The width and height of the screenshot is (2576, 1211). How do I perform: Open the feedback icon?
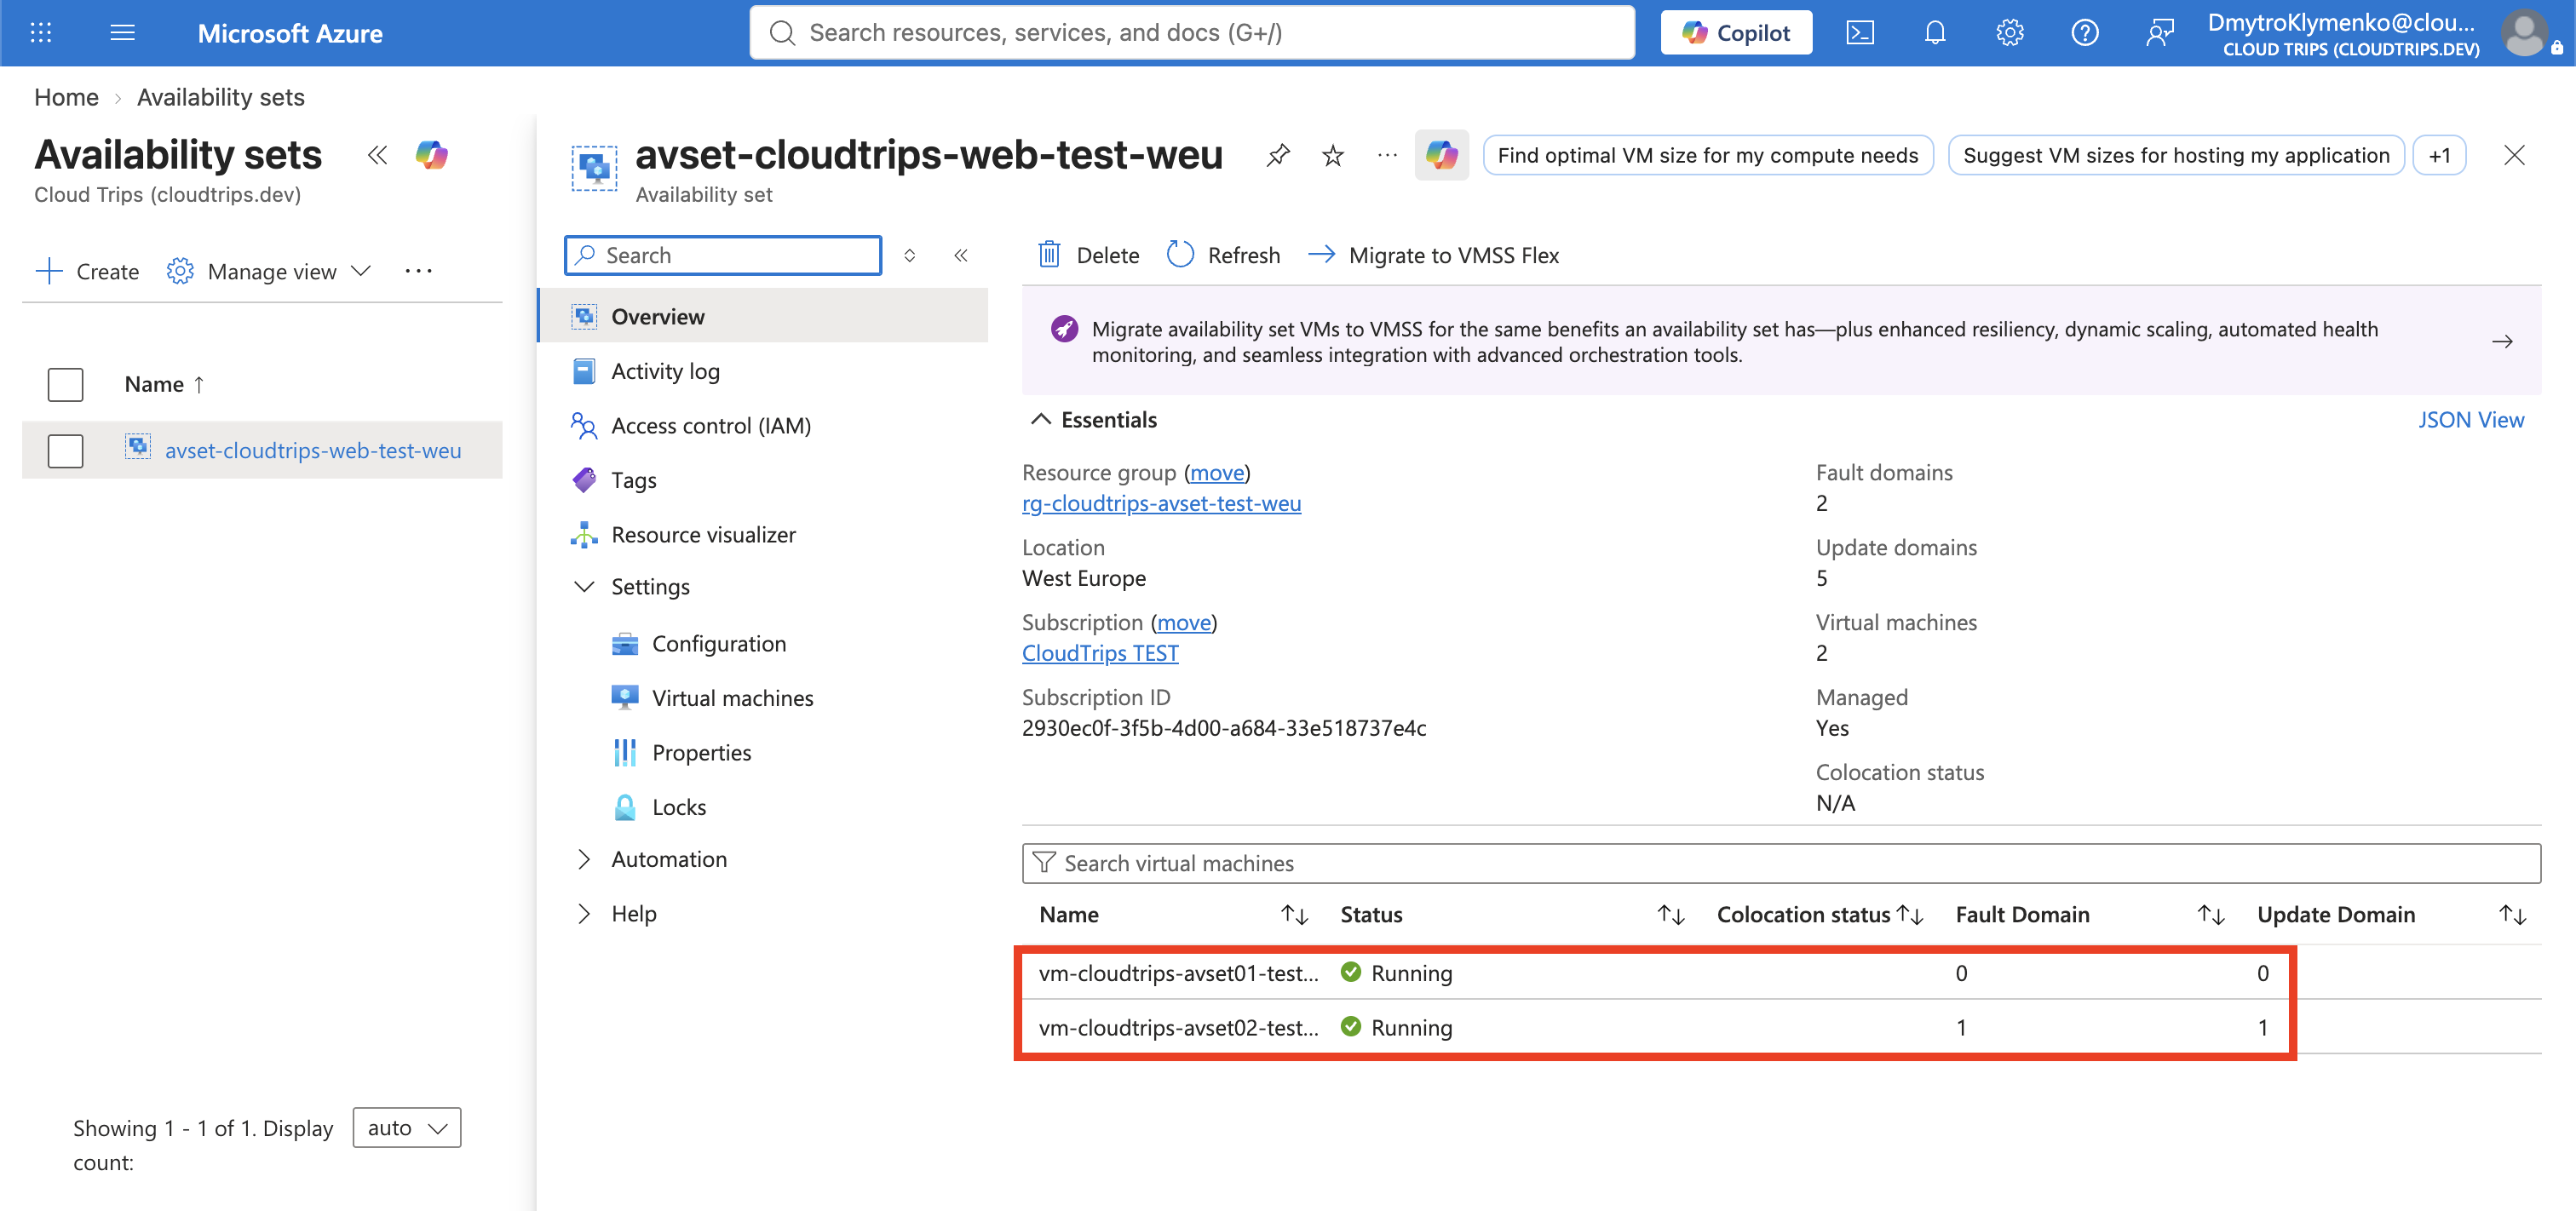[2160, 33]
